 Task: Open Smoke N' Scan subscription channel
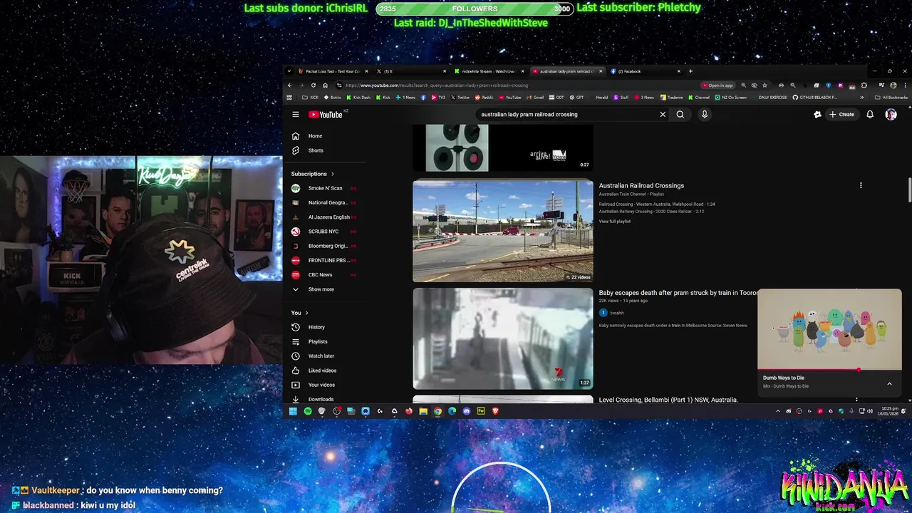coord(325,188)
